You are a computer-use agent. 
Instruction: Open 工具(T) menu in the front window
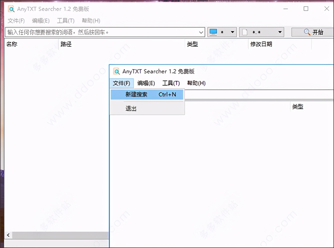[171, 83]
